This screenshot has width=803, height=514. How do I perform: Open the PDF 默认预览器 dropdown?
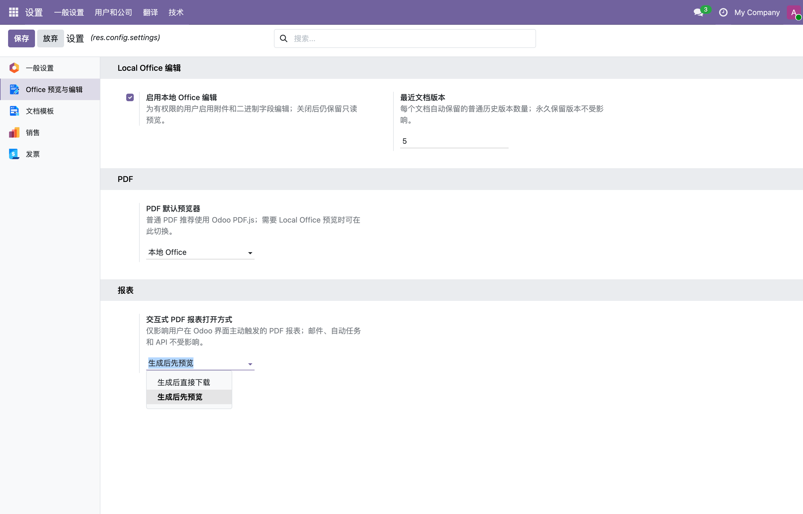coord(200,252)
